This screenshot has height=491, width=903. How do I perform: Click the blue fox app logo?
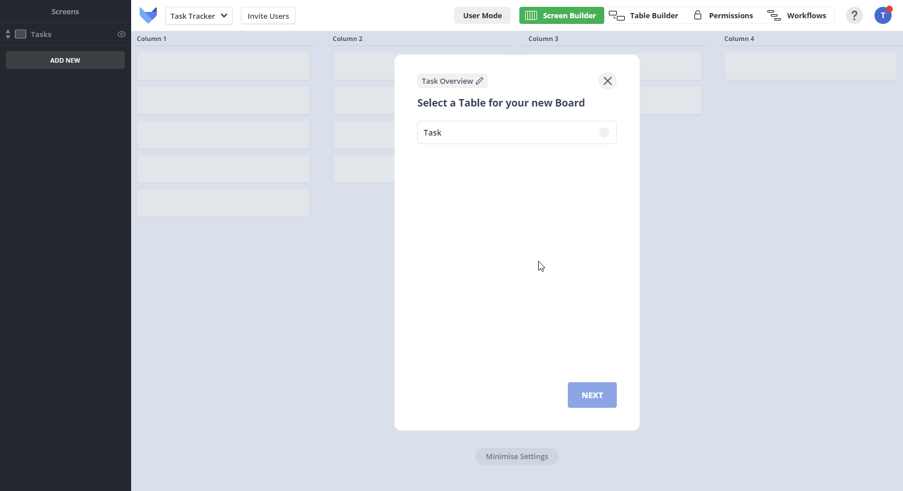(x=148, y=15)
